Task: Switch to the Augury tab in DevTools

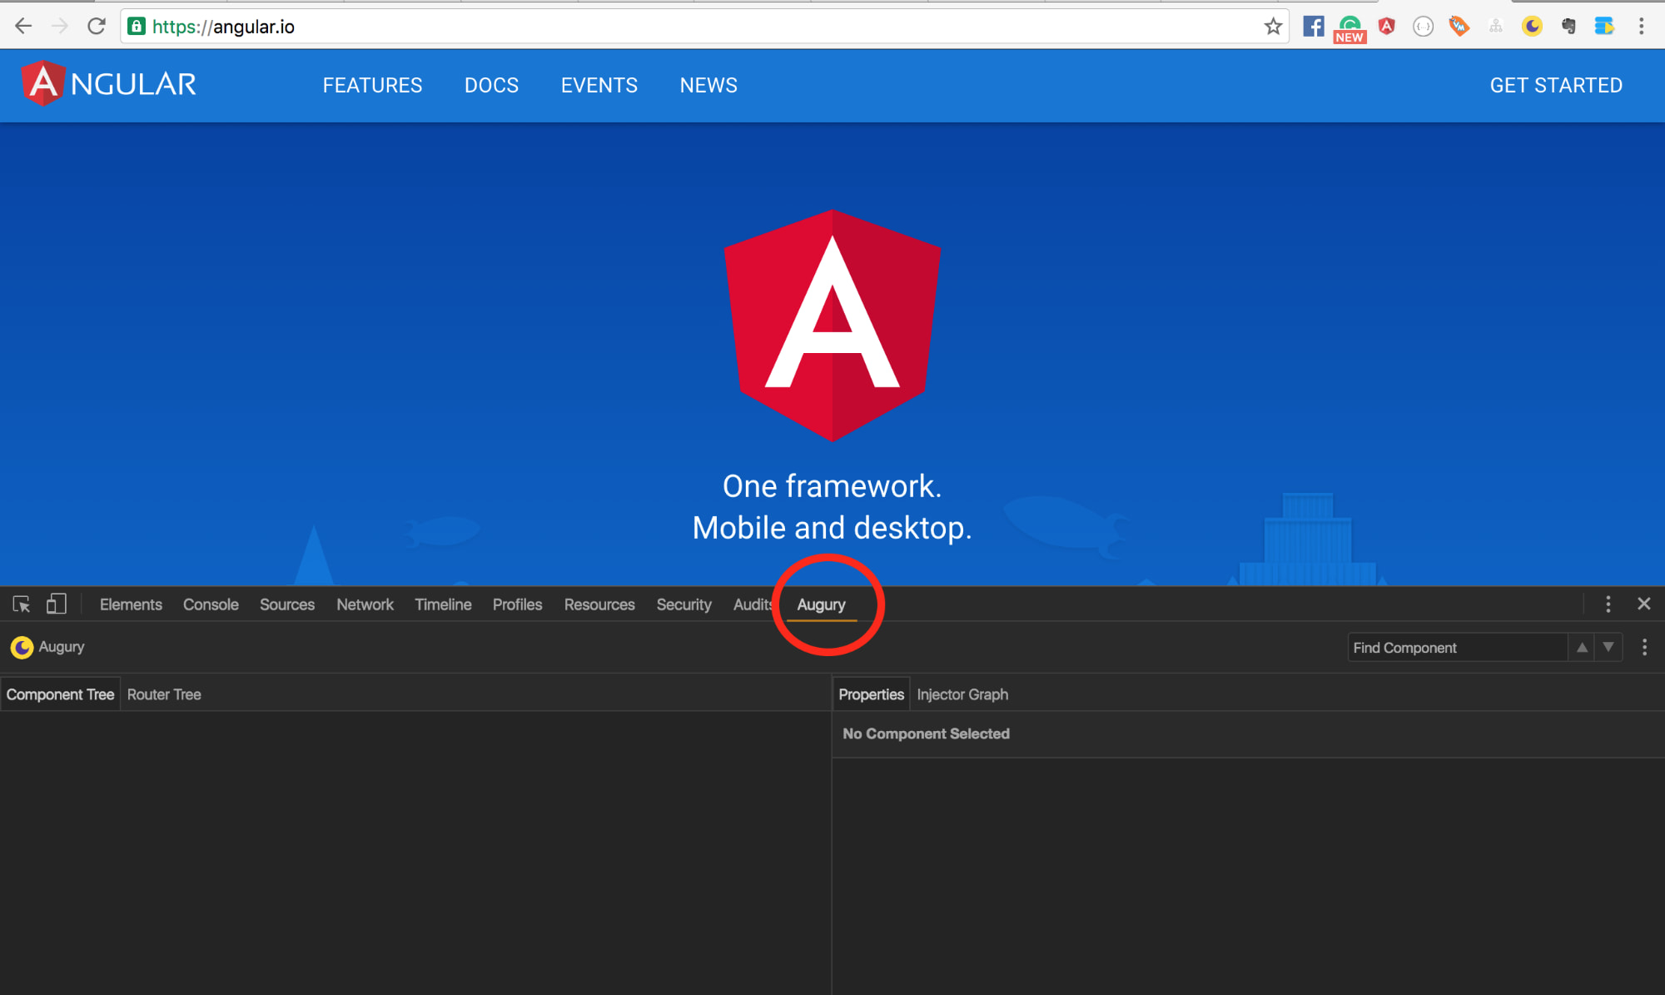Action: point(821,604)
